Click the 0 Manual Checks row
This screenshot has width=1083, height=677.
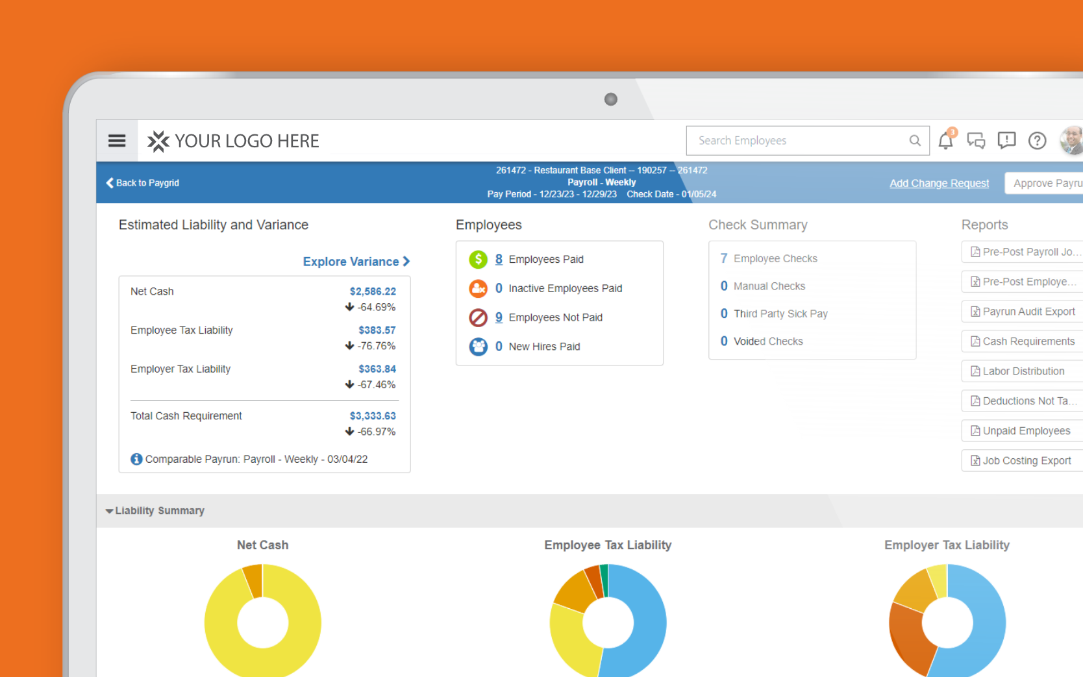coord(763,286)
